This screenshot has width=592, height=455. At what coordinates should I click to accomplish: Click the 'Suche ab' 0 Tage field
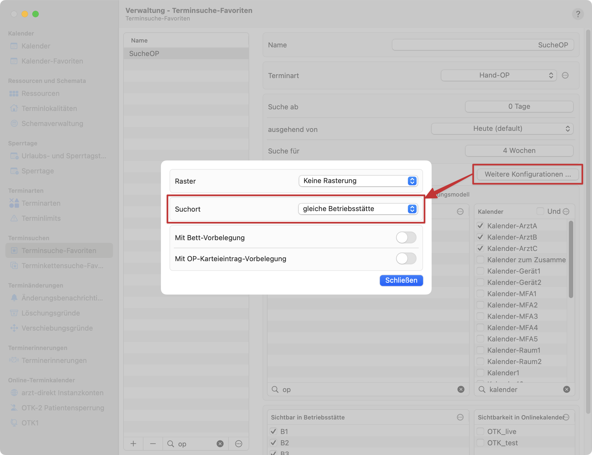(519, 106)
